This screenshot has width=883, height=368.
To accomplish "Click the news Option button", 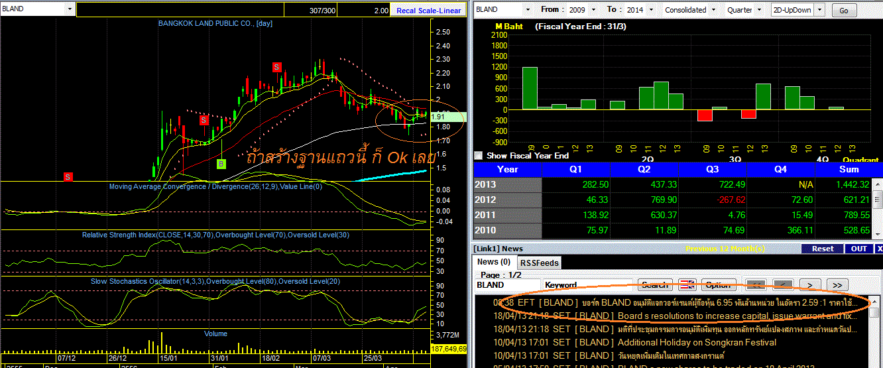I will [x=718, y=285].
